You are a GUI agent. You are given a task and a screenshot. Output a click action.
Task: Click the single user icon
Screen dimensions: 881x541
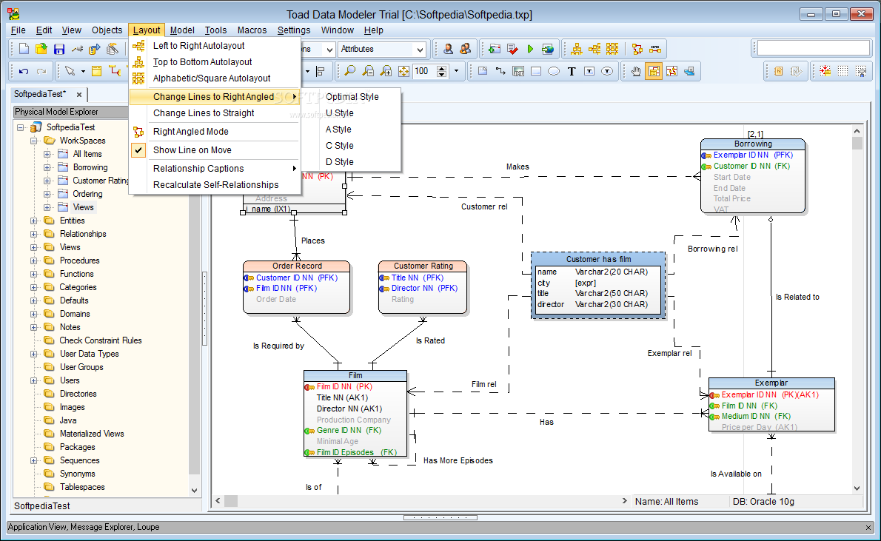point(448,49)
